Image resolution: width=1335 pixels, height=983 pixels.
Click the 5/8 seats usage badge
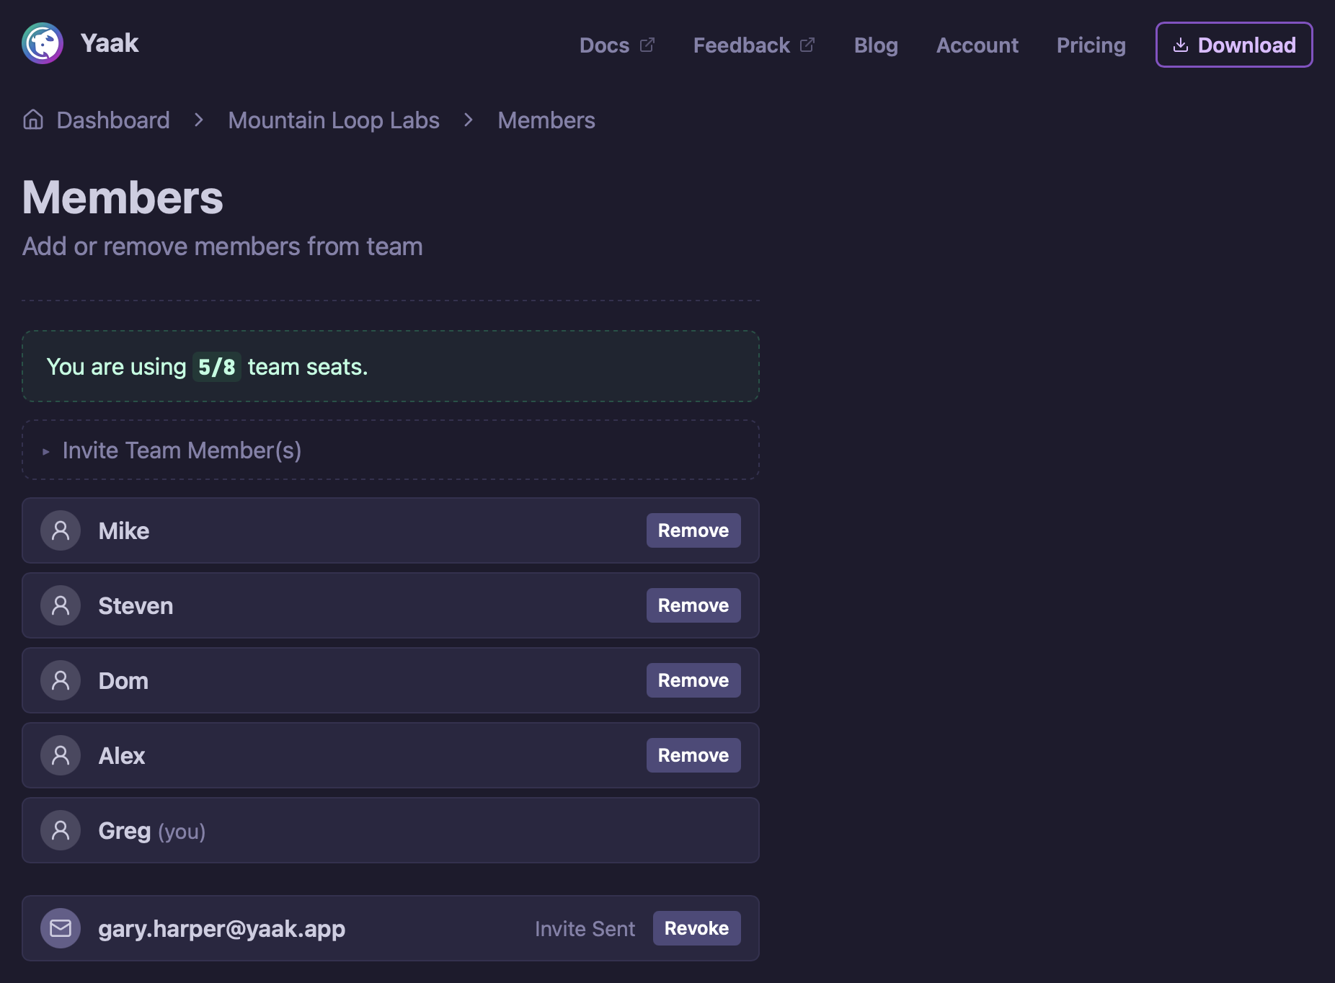coord(216,367)
